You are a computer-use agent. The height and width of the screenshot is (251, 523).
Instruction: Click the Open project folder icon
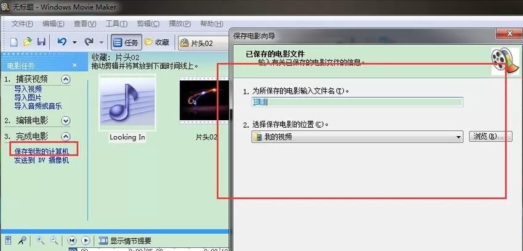(27, 42)
